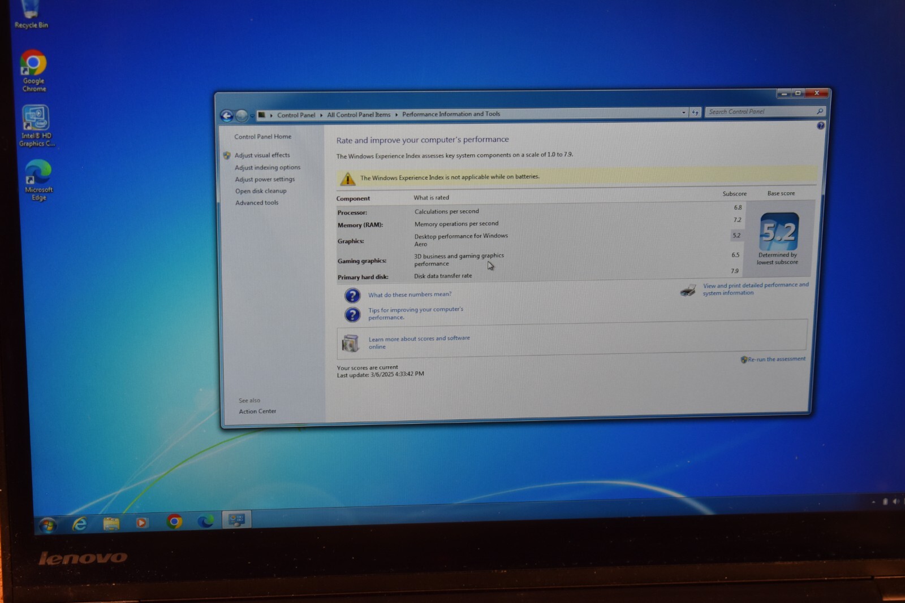
Task: Open View and print detailed performance information
Action: [x=756, y=289]
